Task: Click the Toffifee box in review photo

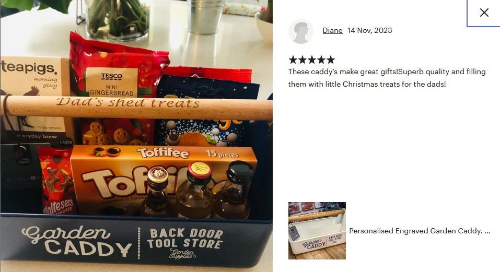Action: [162, 179]
